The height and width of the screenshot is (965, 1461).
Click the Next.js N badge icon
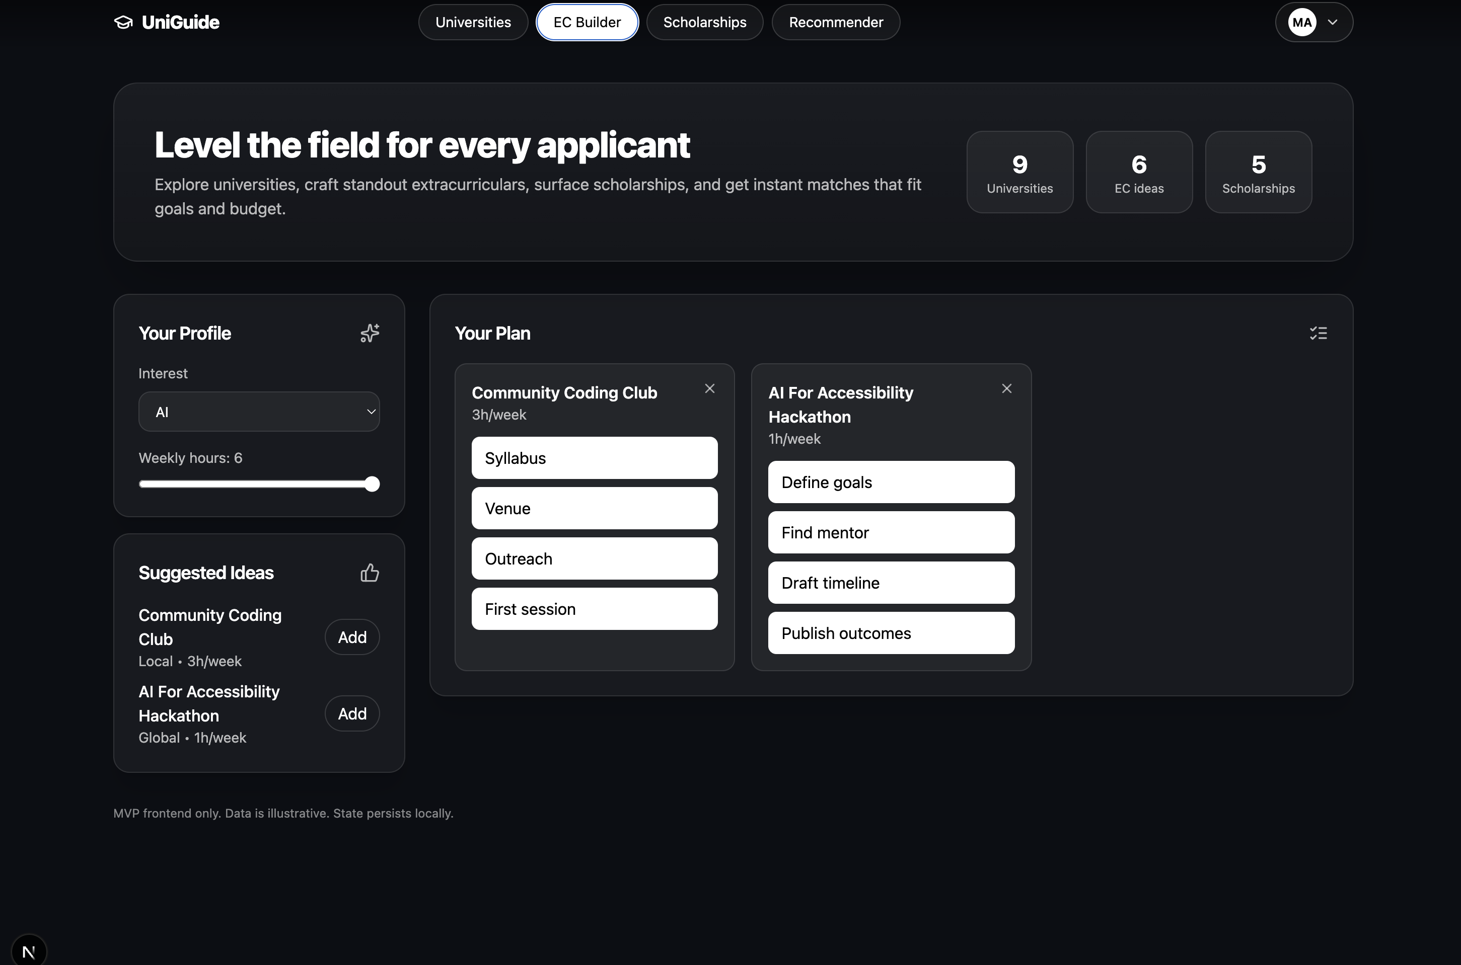pos(28,951)
